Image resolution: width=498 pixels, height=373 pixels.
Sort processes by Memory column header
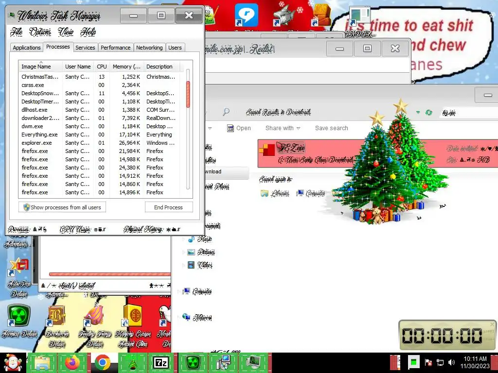click(126, 67)
